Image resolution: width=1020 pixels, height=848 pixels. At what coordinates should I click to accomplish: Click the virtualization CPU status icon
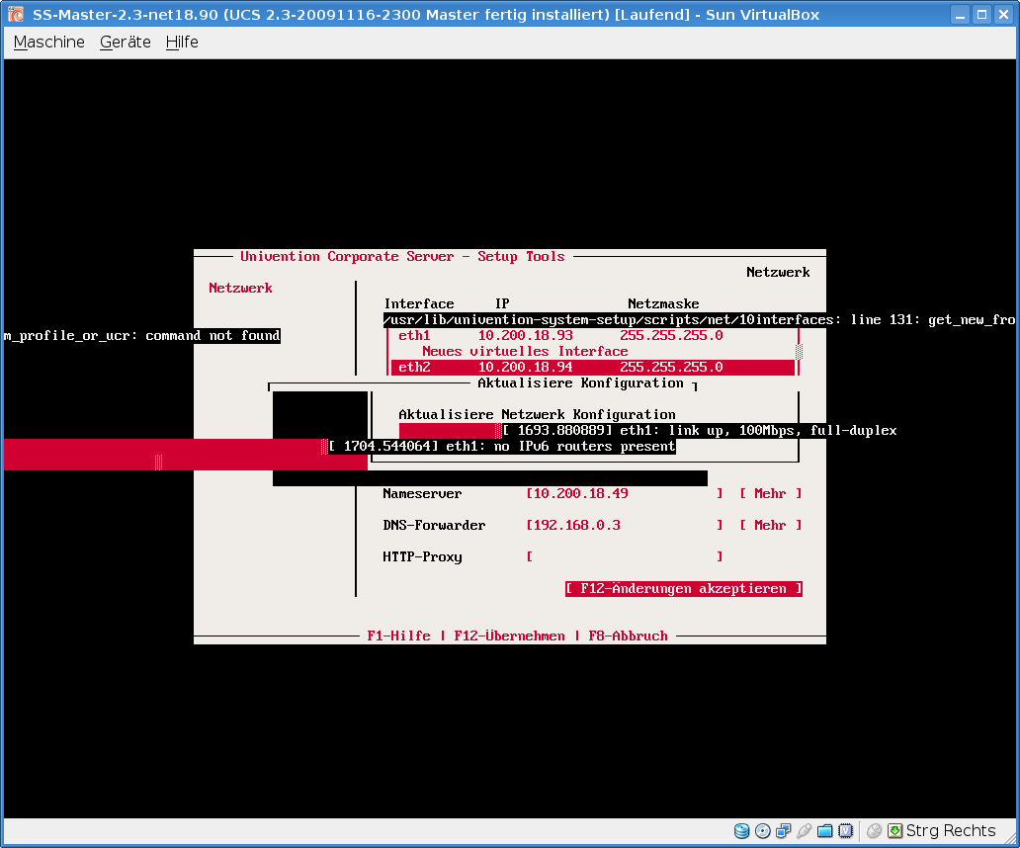coord(845,831)
